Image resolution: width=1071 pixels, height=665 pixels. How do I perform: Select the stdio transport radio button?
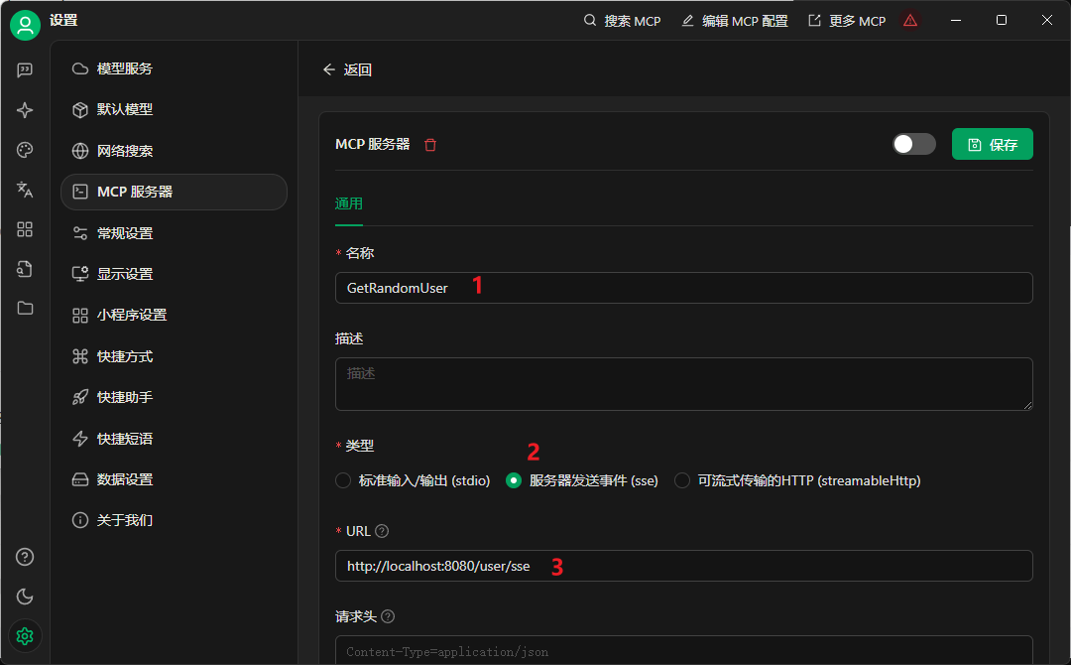(x=342, y=480)
